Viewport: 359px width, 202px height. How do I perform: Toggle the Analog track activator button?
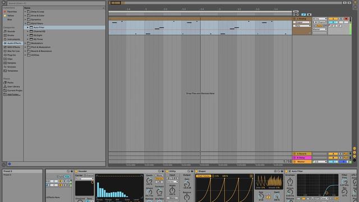333,19
